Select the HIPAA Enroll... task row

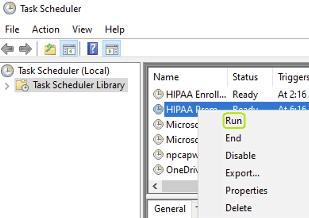[196, 94]
